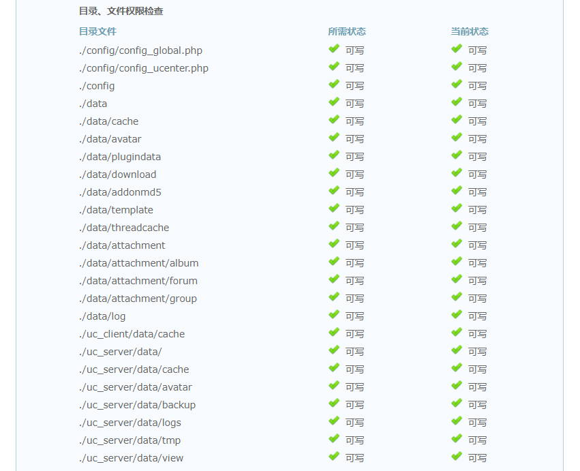Image resolution: width=580 pixels, height=471 pixels.
Task: Select the ./data/cache path text
Action: pyautogui.click(x=109, y=121)
